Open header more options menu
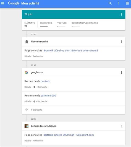 (x=119, y=3)
